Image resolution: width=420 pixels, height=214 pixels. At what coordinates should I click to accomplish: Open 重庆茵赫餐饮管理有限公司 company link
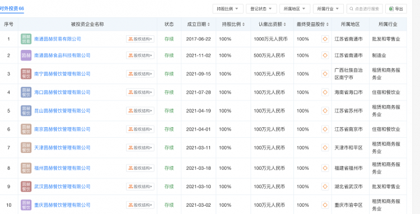(x=62, y=205)
